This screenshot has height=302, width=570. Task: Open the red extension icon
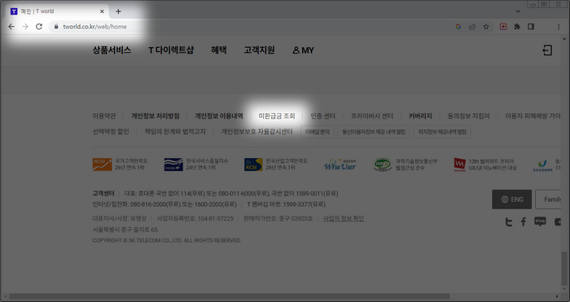pyautogui.click(x=503, y=27)
